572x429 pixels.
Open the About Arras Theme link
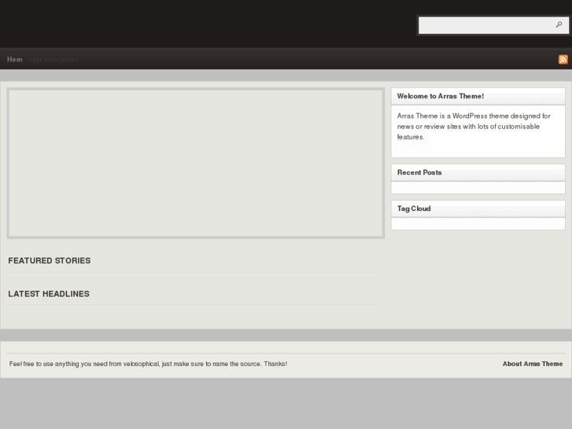pyautogui.click(x=532, y=364)
